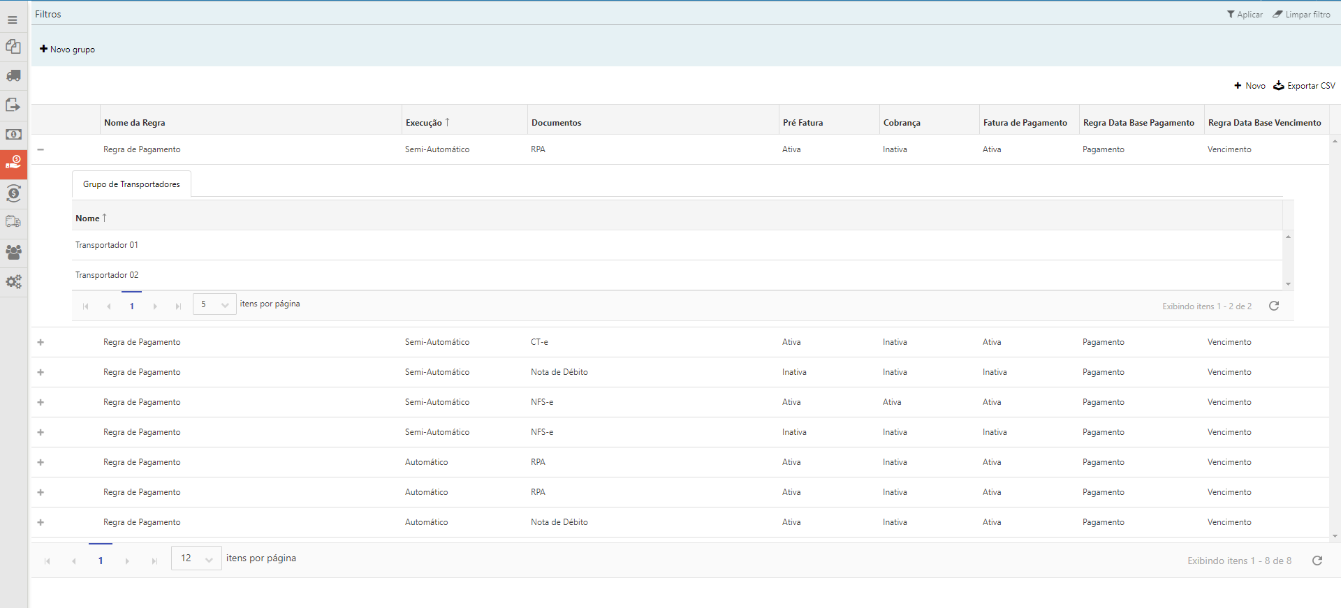Open the settings gears sidebar icon
This screenshot has width=1341, height=608.
pos(13,282)
